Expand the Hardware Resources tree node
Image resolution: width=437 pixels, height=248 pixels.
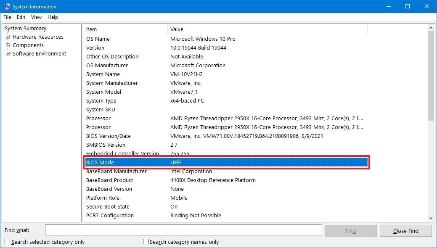point(7,37)
